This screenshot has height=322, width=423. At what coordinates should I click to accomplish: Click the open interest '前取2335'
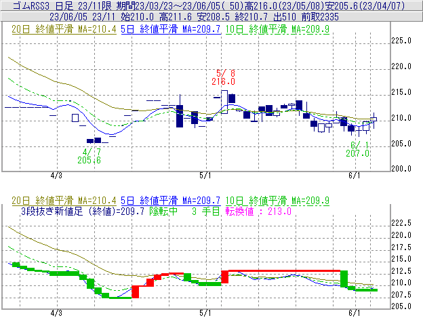[x=320, y=17]
